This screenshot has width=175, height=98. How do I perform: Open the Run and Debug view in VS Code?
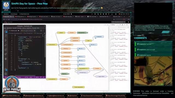coord(6,45)
